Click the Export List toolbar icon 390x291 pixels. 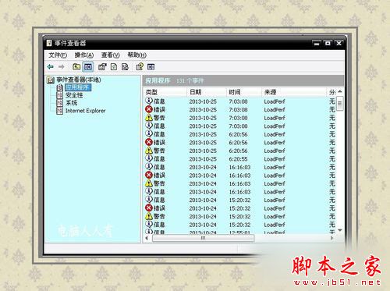(125, 67)
